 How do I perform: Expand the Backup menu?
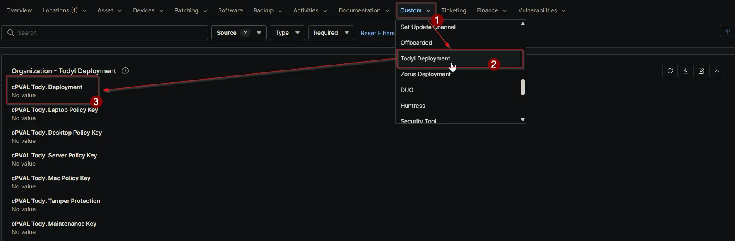268,10
